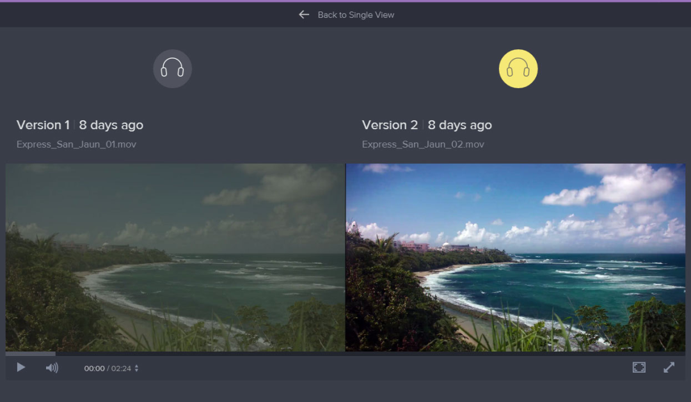This screenshot has height=402, width=691.
Task: Open the timecode format stepper
Action: click(x=137, y=368)
